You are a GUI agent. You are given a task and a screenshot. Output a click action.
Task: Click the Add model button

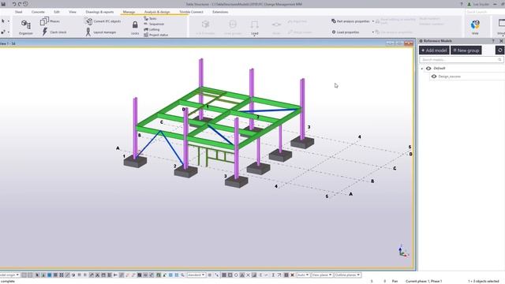coord(434,50)
